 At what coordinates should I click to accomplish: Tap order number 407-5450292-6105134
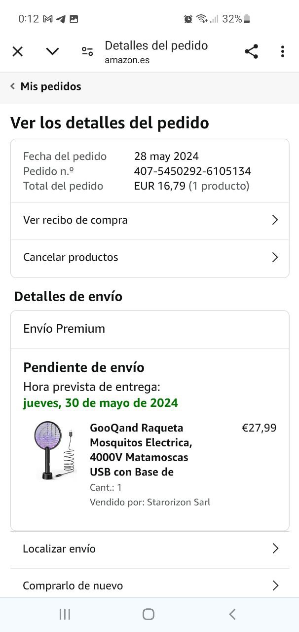192,171
